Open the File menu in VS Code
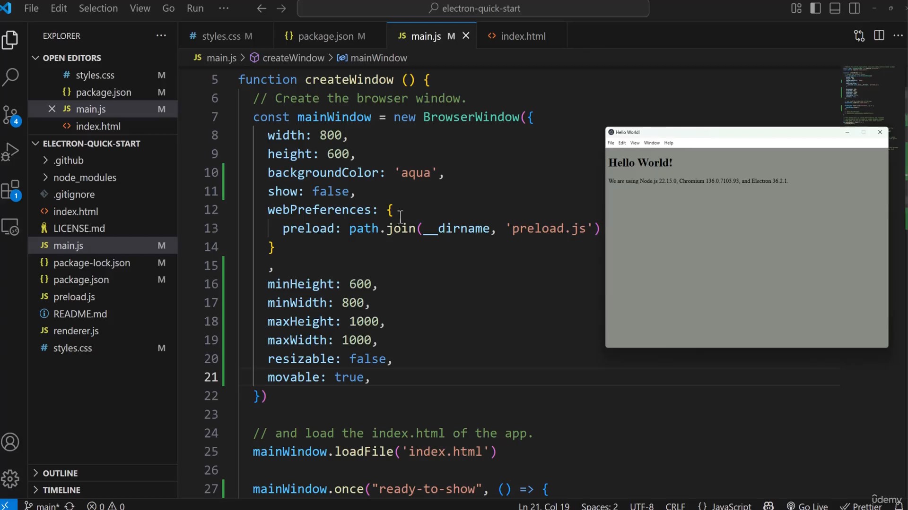 (x=31, y=8)
